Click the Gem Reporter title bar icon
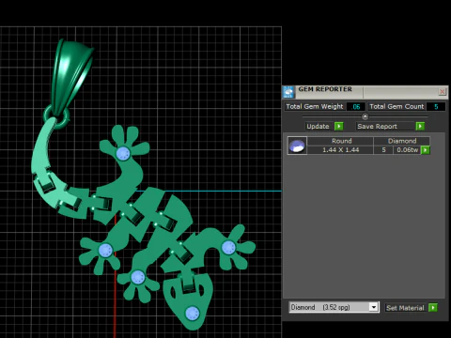This screenshot has width=451, height=338. [288, 92]
